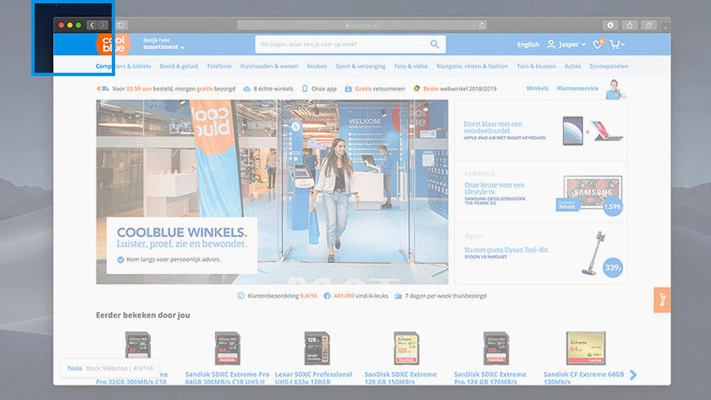Open the 'Computers & tablets' menu
Image resolution: width=711 pixels, height=400 pixels.
123,66
